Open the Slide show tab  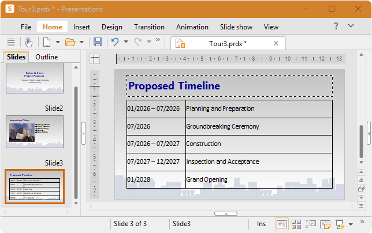pos(236,27)
